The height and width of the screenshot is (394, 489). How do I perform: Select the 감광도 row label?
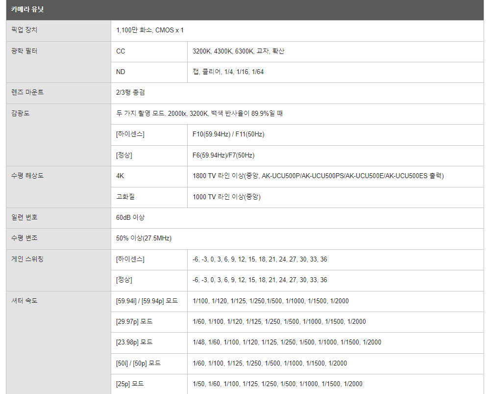[21, 113]
